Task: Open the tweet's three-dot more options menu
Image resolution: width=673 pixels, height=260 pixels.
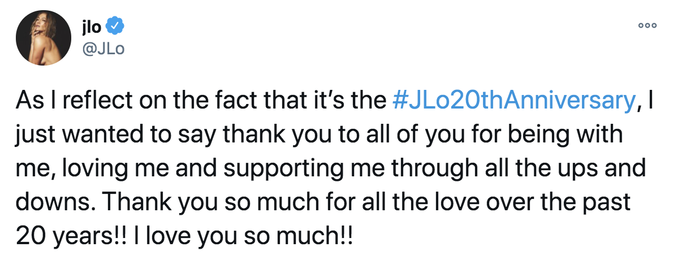Action: click(x=647, y=25)
